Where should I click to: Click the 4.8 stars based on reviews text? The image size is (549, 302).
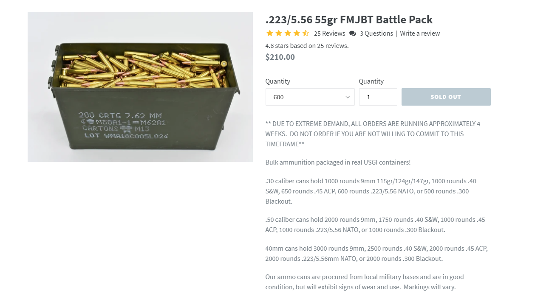click(307, 46)
